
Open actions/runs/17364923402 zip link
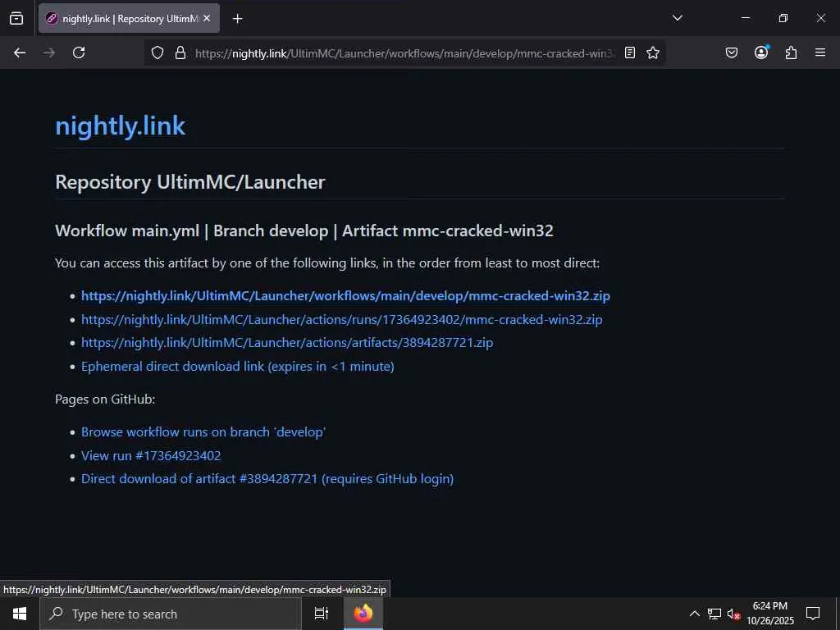tap(342, 319)
